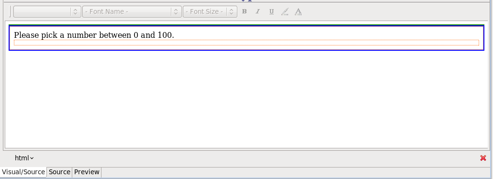Click the red X delete icon

tap(483, 158)
